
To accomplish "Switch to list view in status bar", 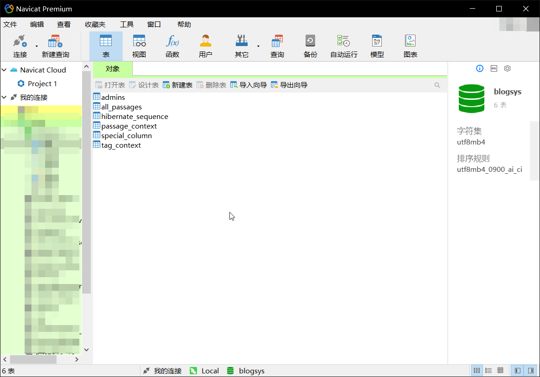I will [477, 371].
